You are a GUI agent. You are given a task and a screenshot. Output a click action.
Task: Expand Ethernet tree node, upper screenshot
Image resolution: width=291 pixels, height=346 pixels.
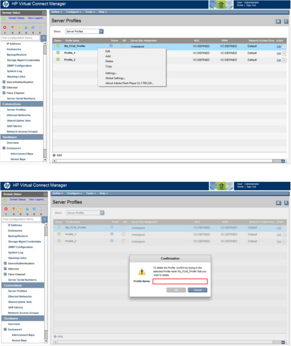coord(4,87)
